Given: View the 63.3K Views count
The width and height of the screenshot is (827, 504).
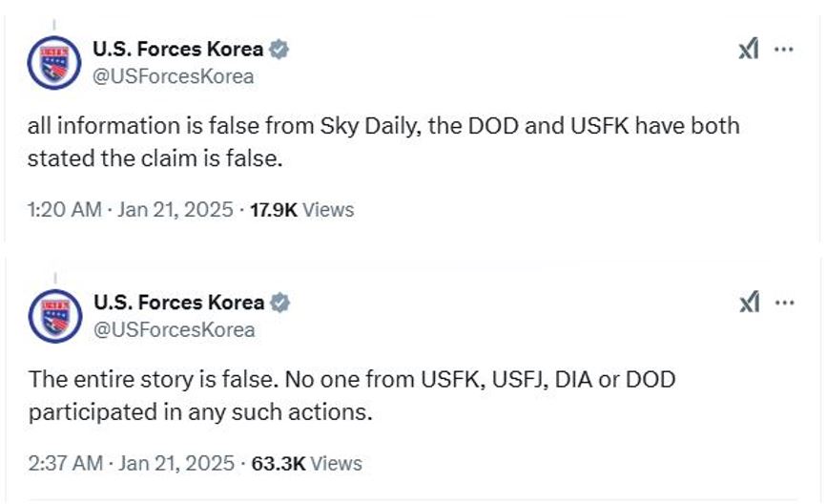Looking at the screenshot, I should [306, 464].
